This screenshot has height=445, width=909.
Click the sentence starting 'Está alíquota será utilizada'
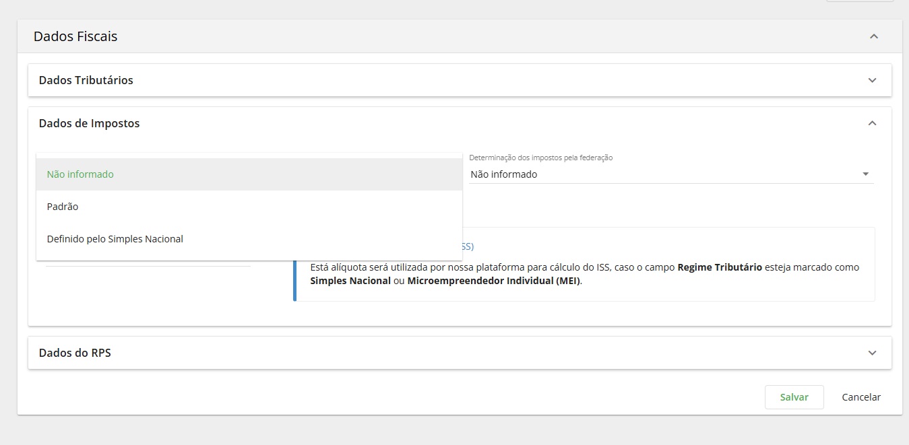(458, 267)
